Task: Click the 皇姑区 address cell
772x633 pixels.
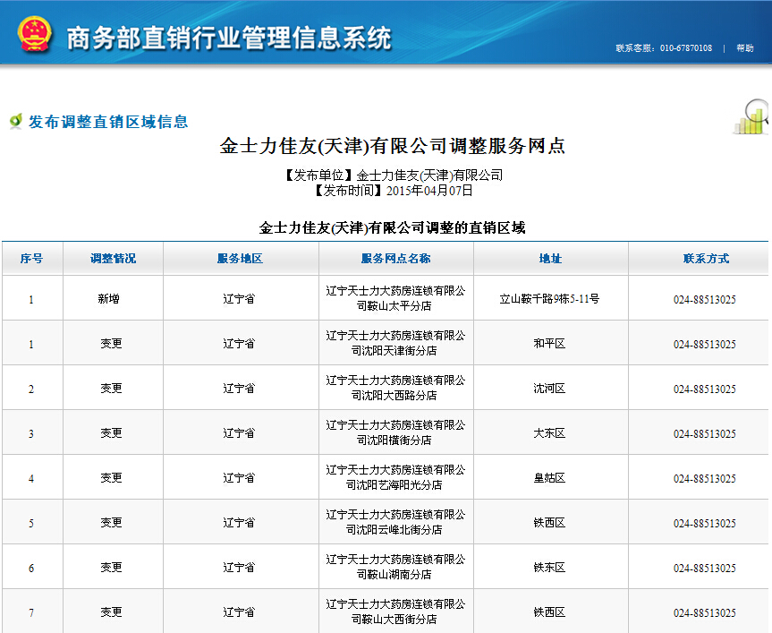Action: point(549,478)
